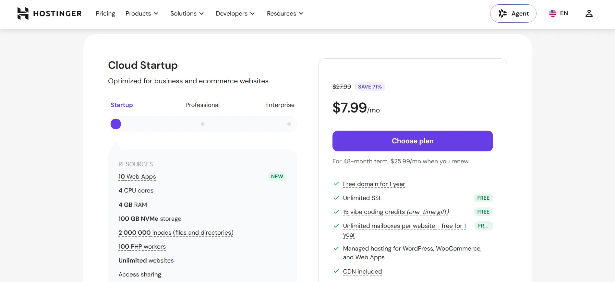Expand the Developers menu
615x282 pixels.
click(x=235, y=14)
